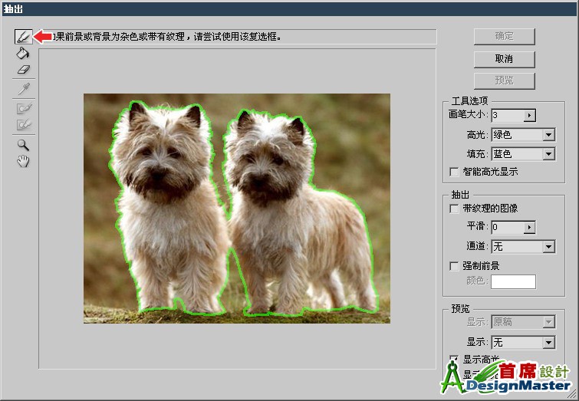Image resolution: width=579 pixels, height=401 pixels.
Task: Enable 智能高光显示 checkbox
Action: click(454, 172)
